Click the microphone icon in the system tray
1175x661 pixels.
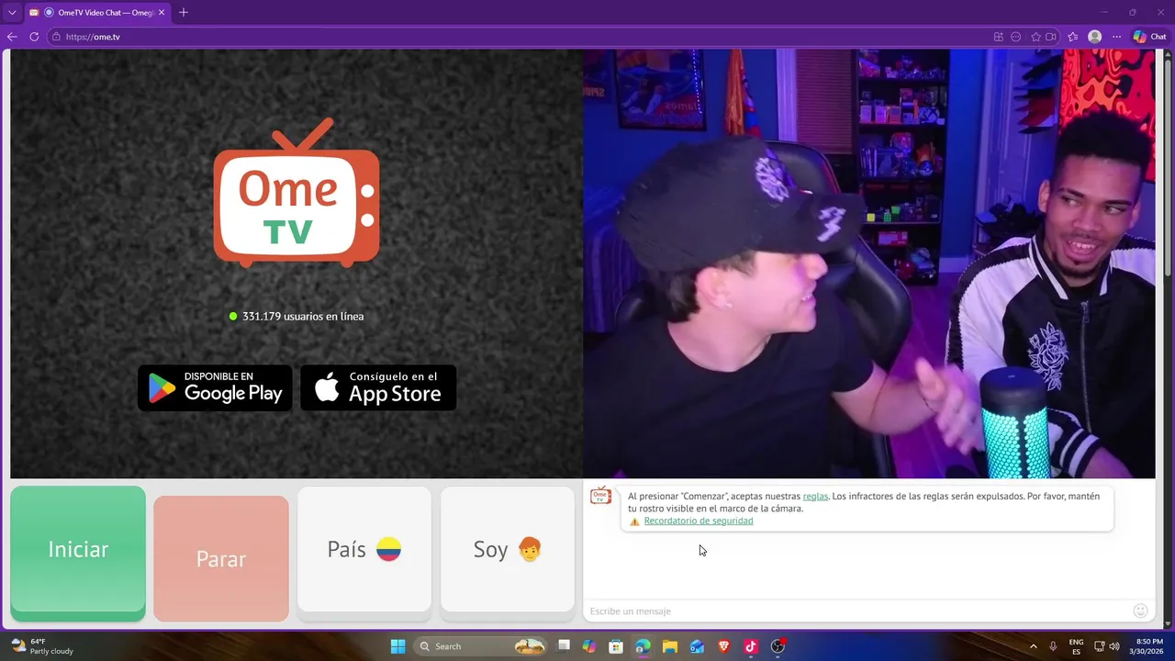(x=1053, y=646)
